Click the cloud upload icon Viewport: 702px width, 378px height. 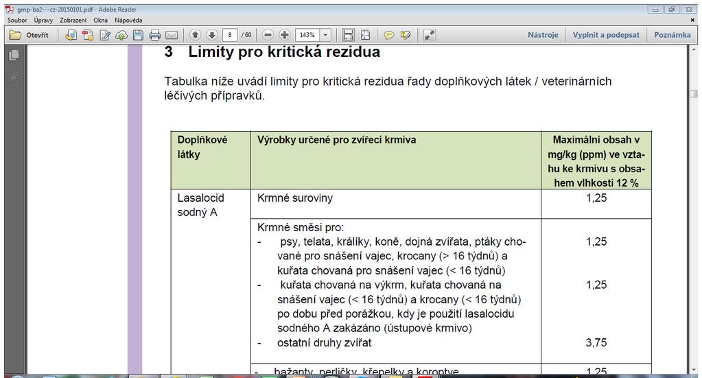coord(121,35)
